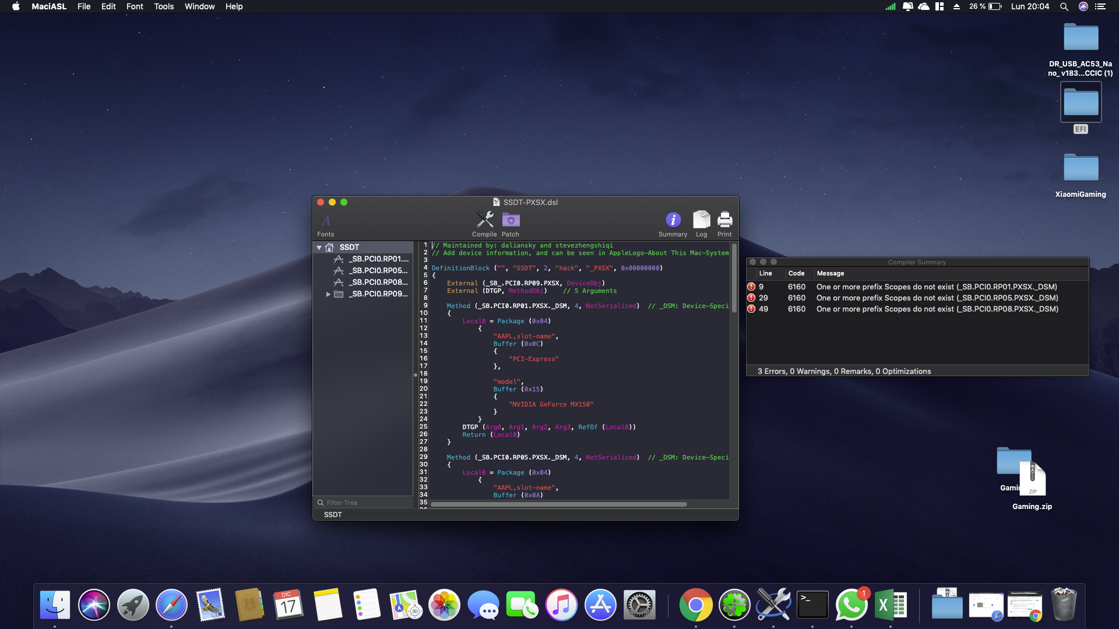Open Terminal from the Dock
The width and height of the screenshot is (1119, 629).
(x=812, y=605)
